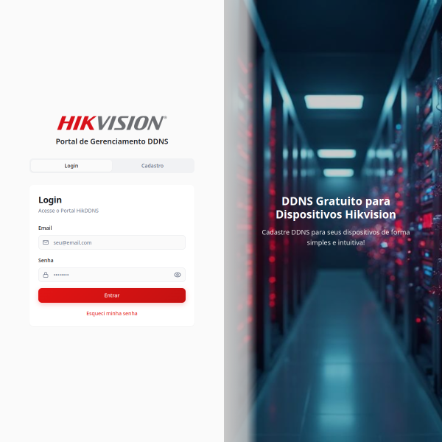This screenshot has width=442, height=442.
Task: Click the Login card heading
Action: click(50, 200)
